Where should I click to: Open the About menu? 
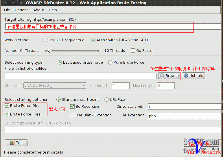[39, 10]
